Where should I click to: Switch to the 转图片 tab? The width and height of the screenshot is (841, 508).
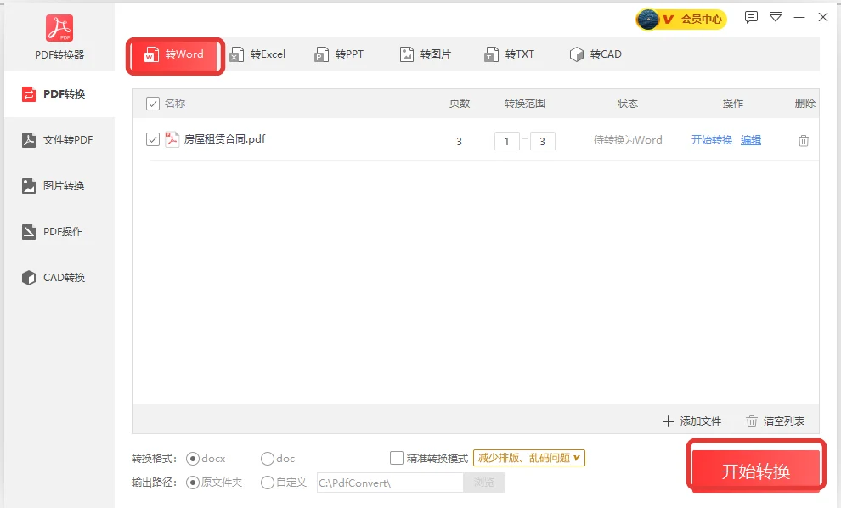click(426, 54)
